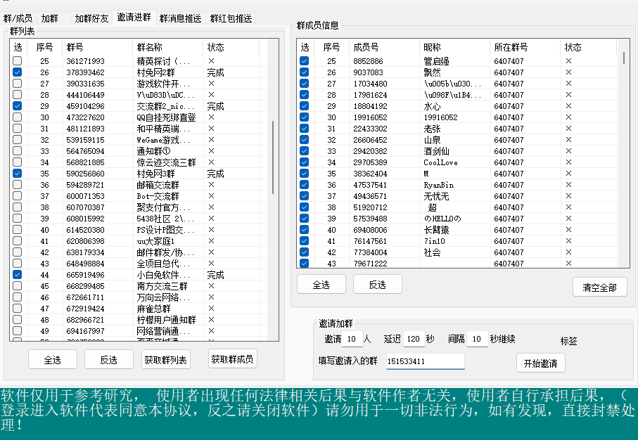Uncheck group 378393462 村兔网2群

[x=18, y=72]
